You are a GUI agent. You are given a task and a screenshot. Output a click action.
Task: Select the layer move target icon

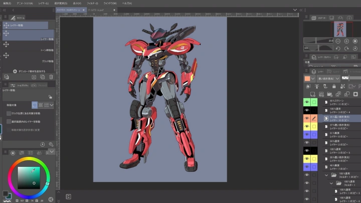click(x=35, y=105)
